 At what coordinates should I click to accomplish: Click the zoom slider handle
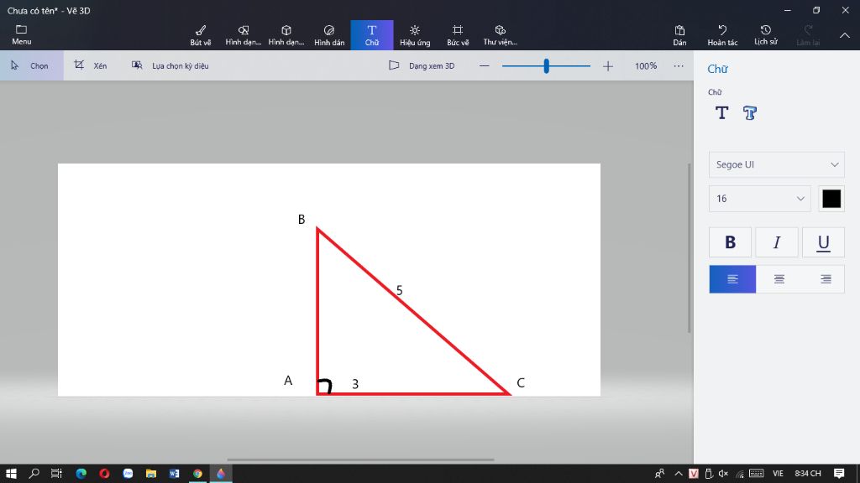click(x=546, y=65)
